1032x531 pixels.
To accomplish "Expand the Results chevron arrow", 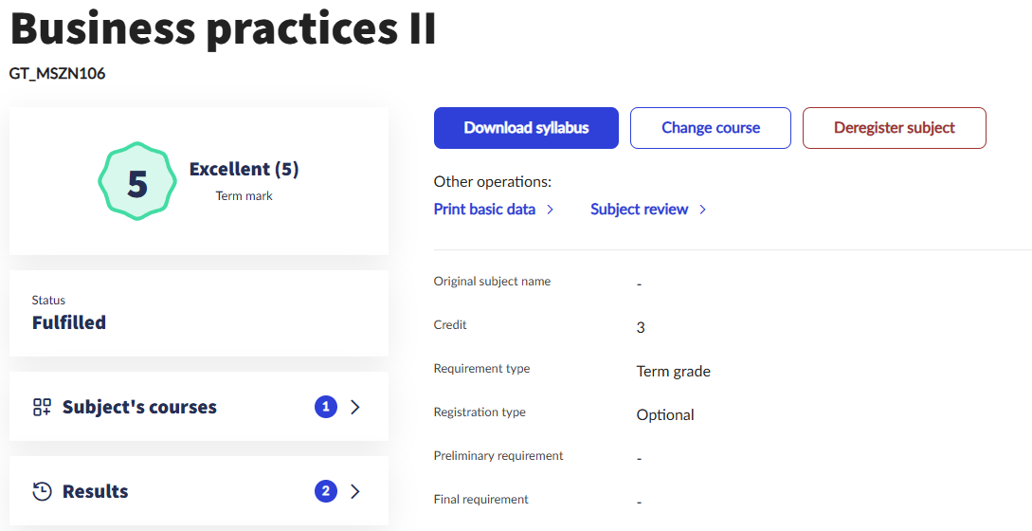I will 355,491.
